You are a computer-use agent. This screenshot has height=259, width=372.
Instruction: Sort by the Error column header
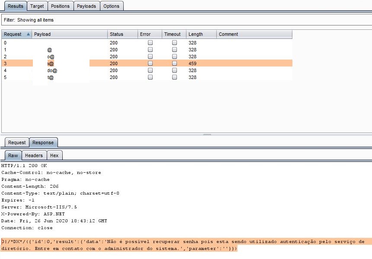pos(150,35)
